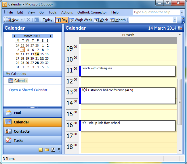The image size is (187, 164).
Task: Click the New appointment calendar icon
Action: coord(8,20)
